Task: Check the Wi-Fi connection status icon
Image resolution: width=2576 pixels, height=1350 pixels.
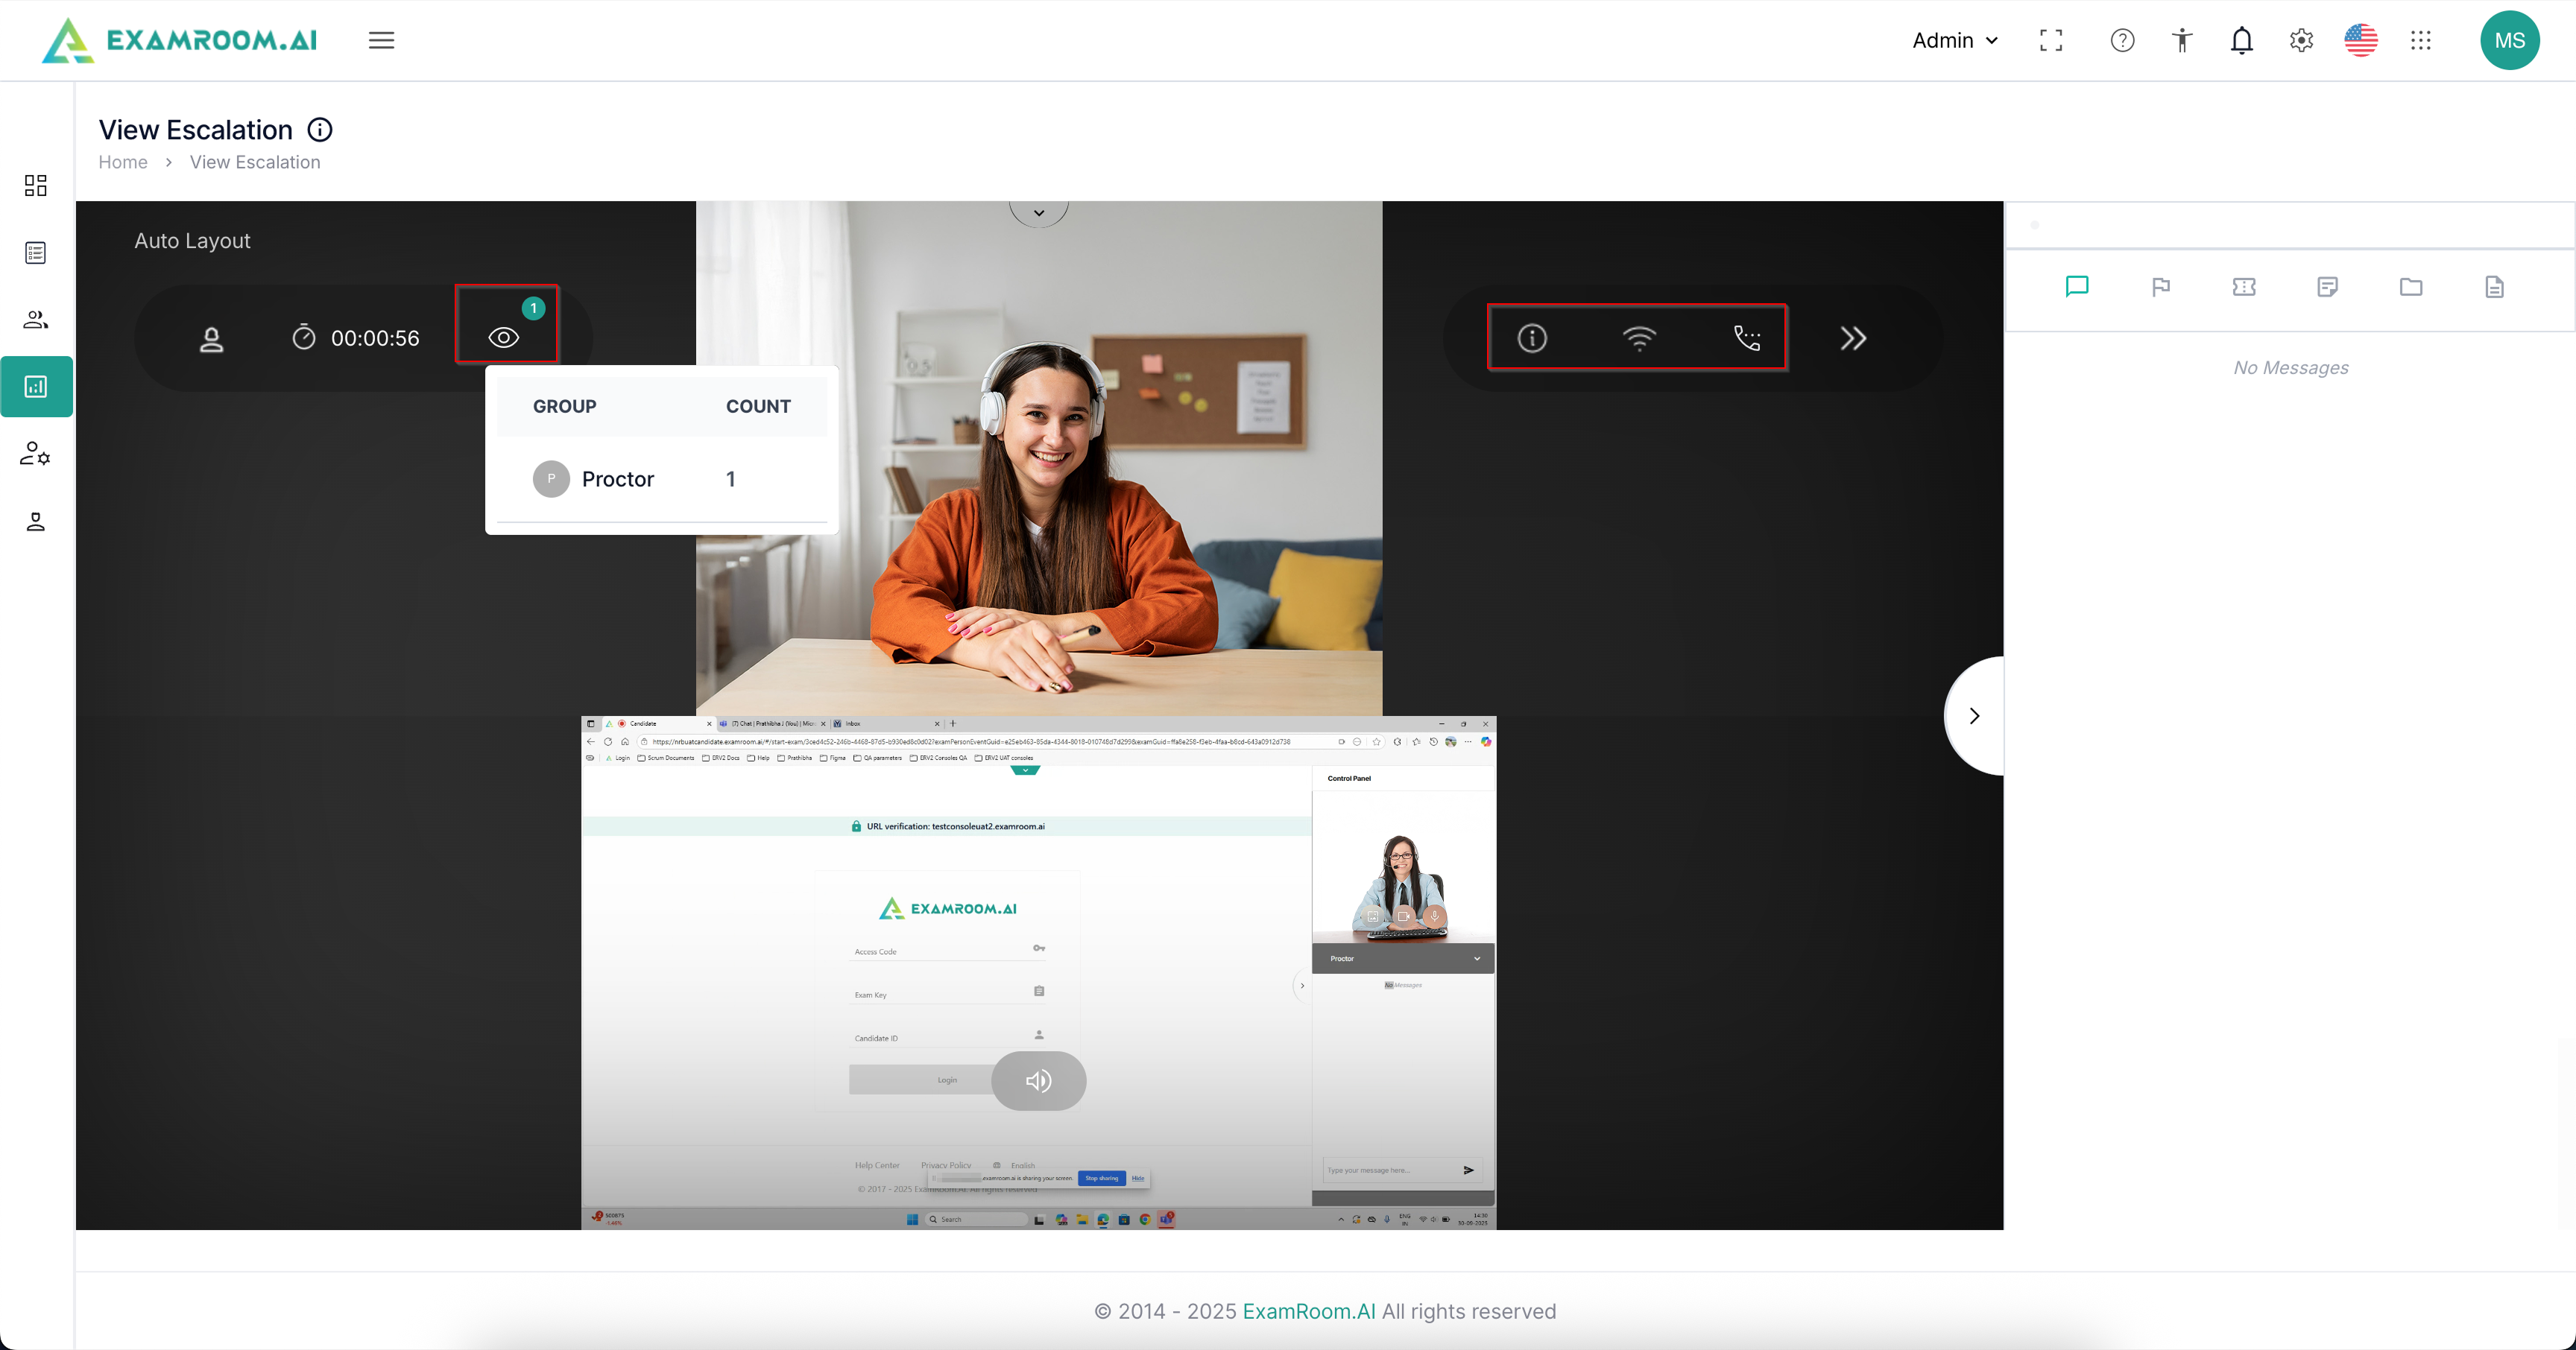Action: (1639, 339)
